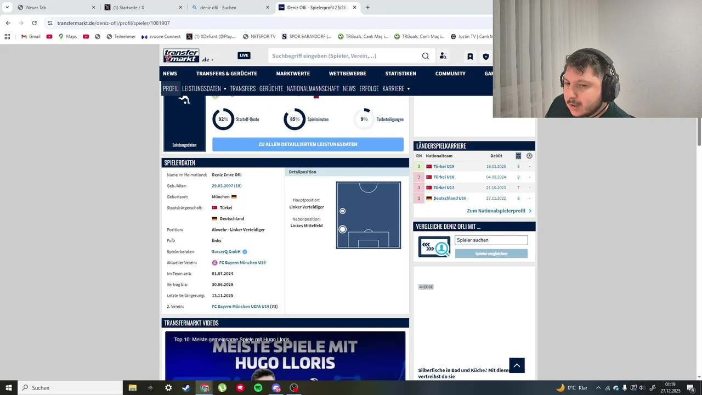
Task: Switch to the Startseite / X tab
Action: 144,8
